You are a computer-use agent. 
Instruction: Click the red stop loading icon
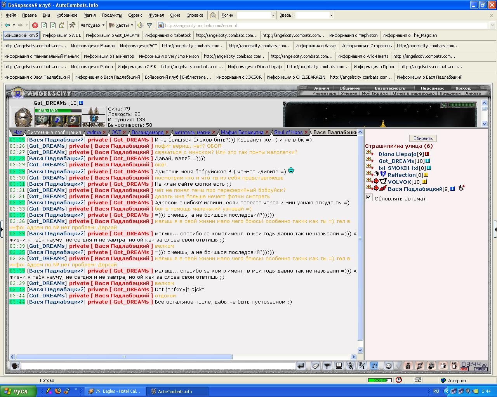pos(35,25)
